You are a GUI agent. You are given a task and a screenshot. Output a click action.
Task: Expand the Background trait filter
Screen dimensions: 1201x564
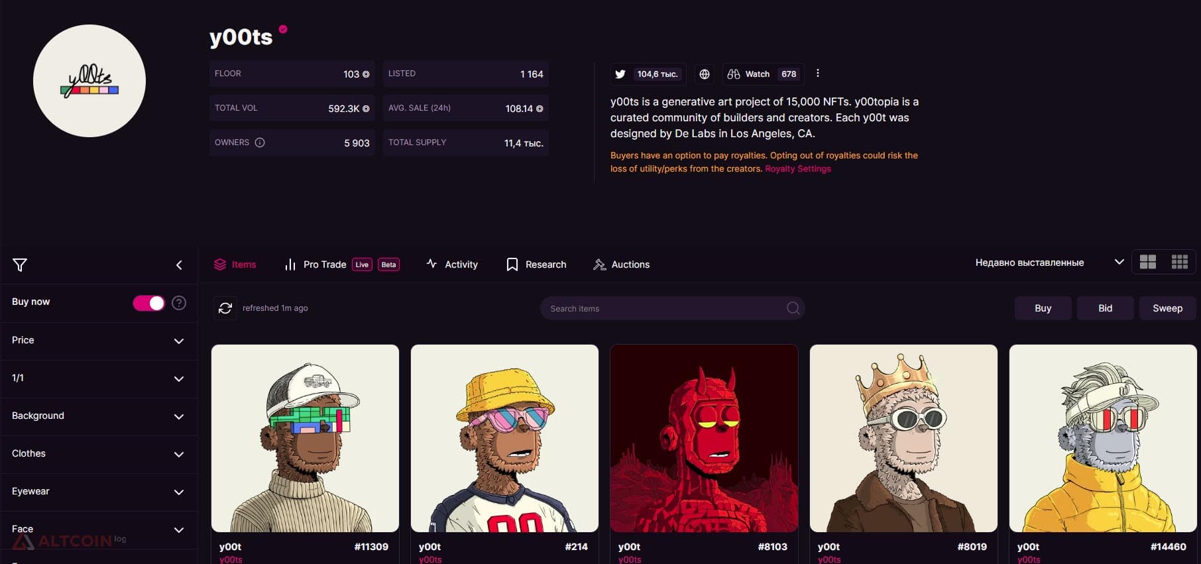[99, 416]
